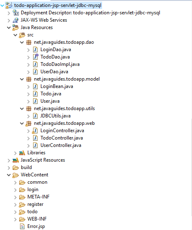Click the package icon for net.javaguides.todoapp.model
Screen dimensions: 192x230
[29, 79]
